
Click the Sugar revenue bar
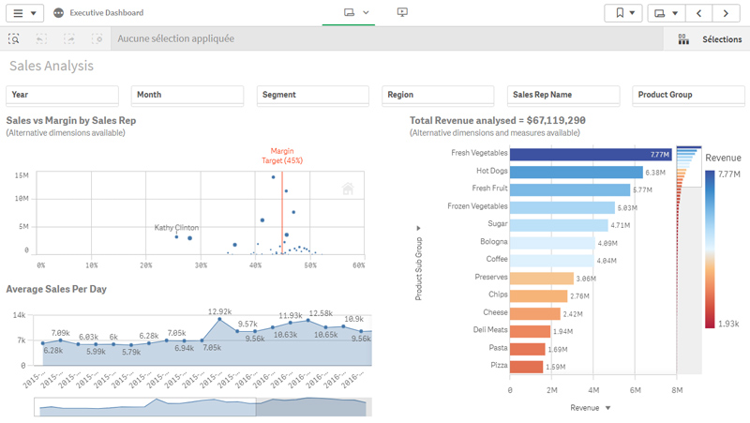click(559, 225)
